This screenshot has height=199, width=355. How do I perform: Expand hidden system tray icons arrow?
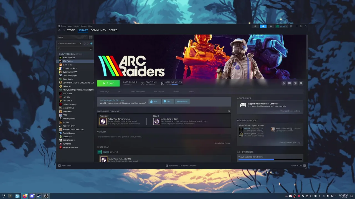point(336,196)
